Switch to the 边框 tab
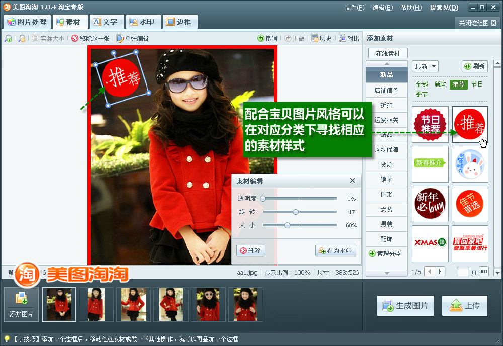Screen dimensions: 503x346 (180, 22)
